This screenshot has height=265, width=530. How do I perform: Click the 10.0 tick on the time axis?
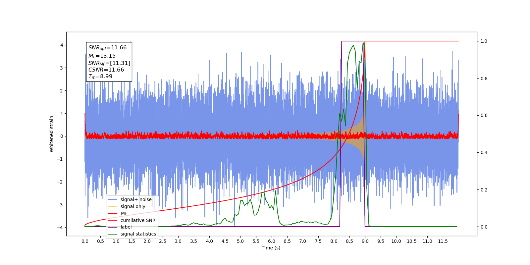pyautogui.click(x=396, y=241)
